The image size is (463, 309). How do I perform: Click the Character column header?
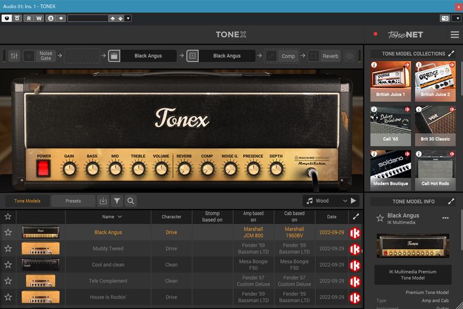pos(171,217)
